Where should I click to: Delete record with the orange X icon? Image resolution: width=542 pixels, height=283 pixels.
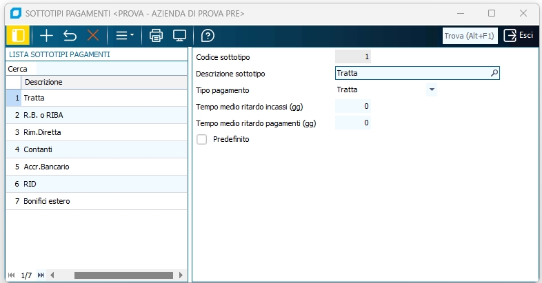[92, 36]
